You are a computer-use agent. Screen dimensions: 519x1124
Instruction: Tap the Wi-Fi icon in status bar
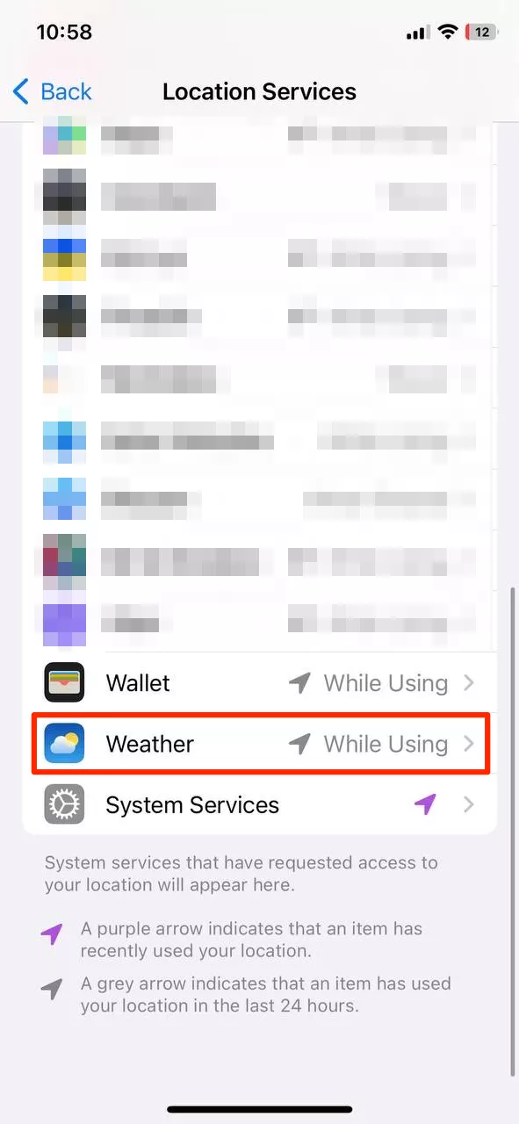[x=447, y=32]
